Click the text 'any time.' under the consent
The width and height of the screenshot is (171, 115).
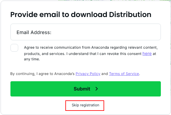click(32, 59)
